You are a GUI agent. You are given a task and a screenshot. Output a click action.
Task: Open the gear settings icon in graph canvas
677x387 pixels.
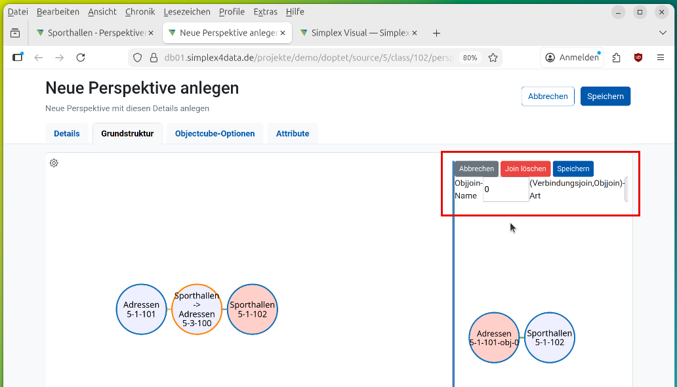pos(54,163)
